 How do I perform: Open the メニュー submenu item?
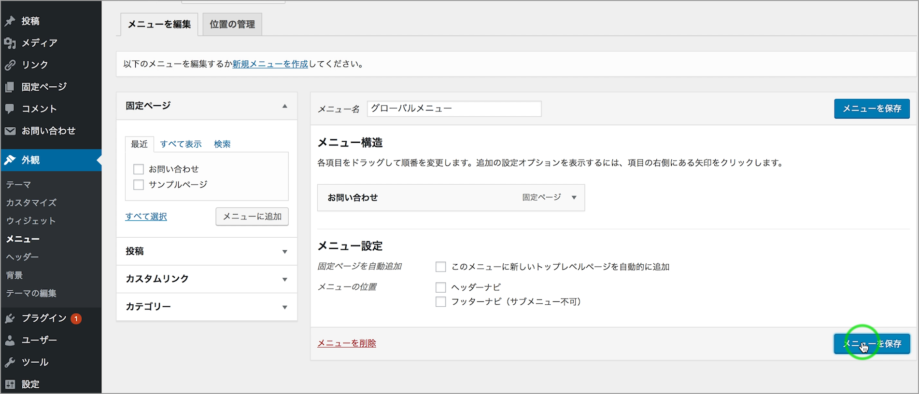click(x=23, y=239)
